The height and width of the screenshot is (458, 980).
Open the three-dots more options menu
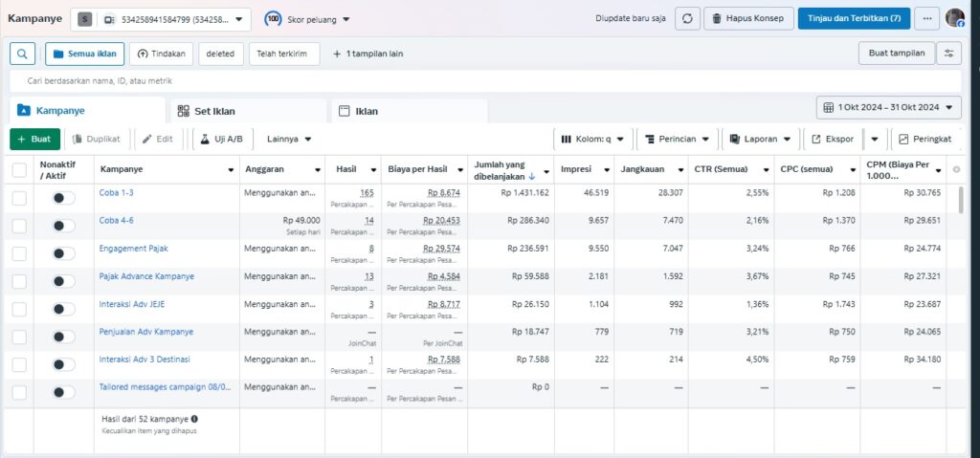click(926, 18)
